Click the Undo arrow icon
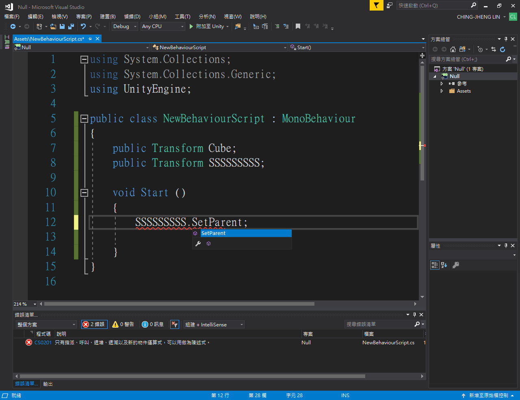520x400 pixels. (x=83, y=26)
